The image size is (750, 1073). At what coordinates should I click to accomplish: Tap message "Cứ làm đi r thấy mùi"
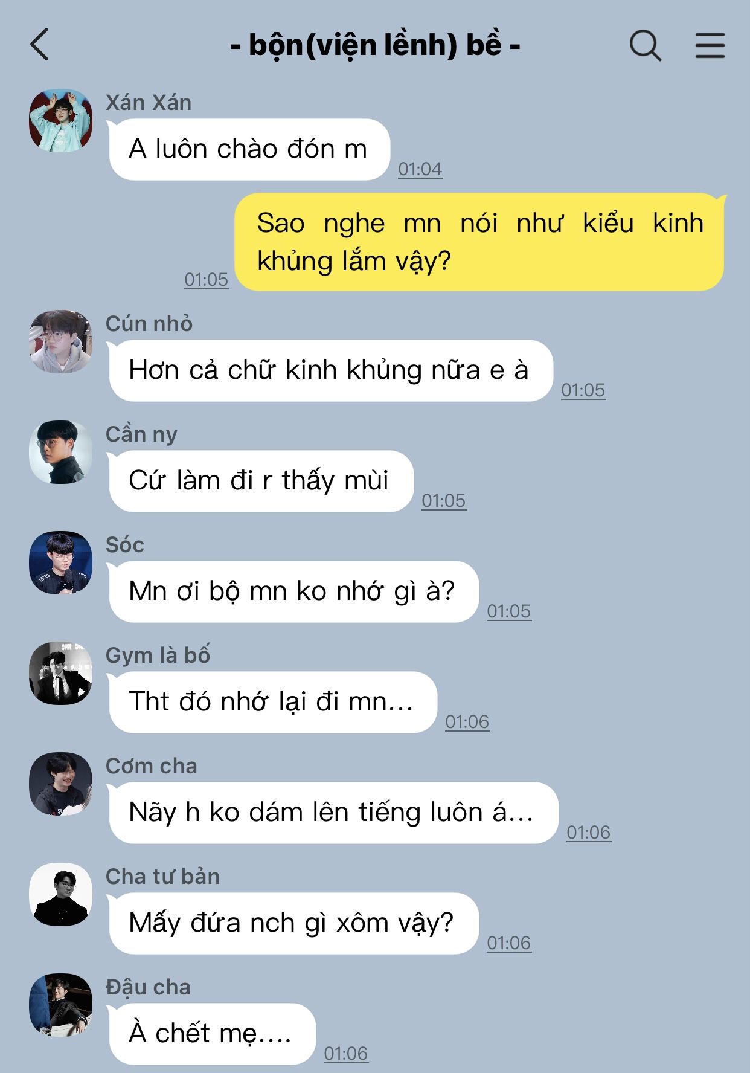click(261, 481)
